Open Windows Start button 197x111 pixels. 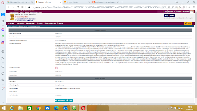coord(3,108)
